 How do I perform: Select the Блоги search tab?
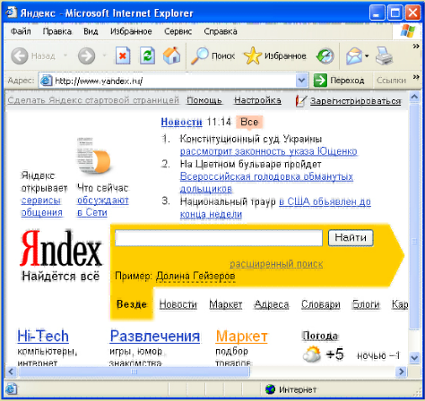click(366, 304)
